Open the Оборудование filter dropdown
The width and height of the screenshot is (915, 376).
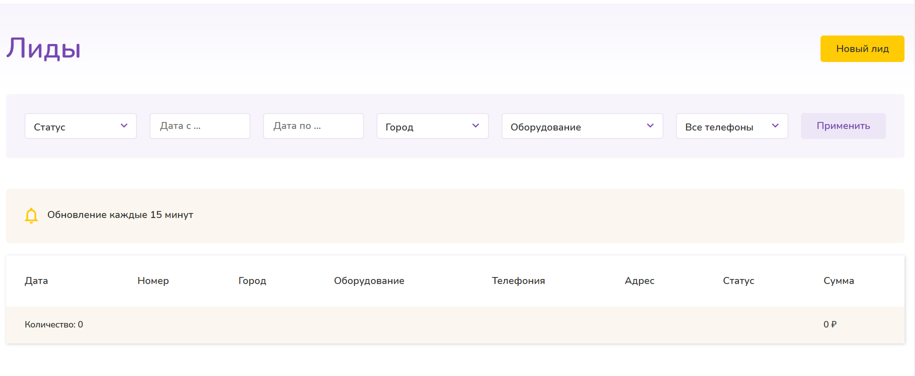[582, 126]
